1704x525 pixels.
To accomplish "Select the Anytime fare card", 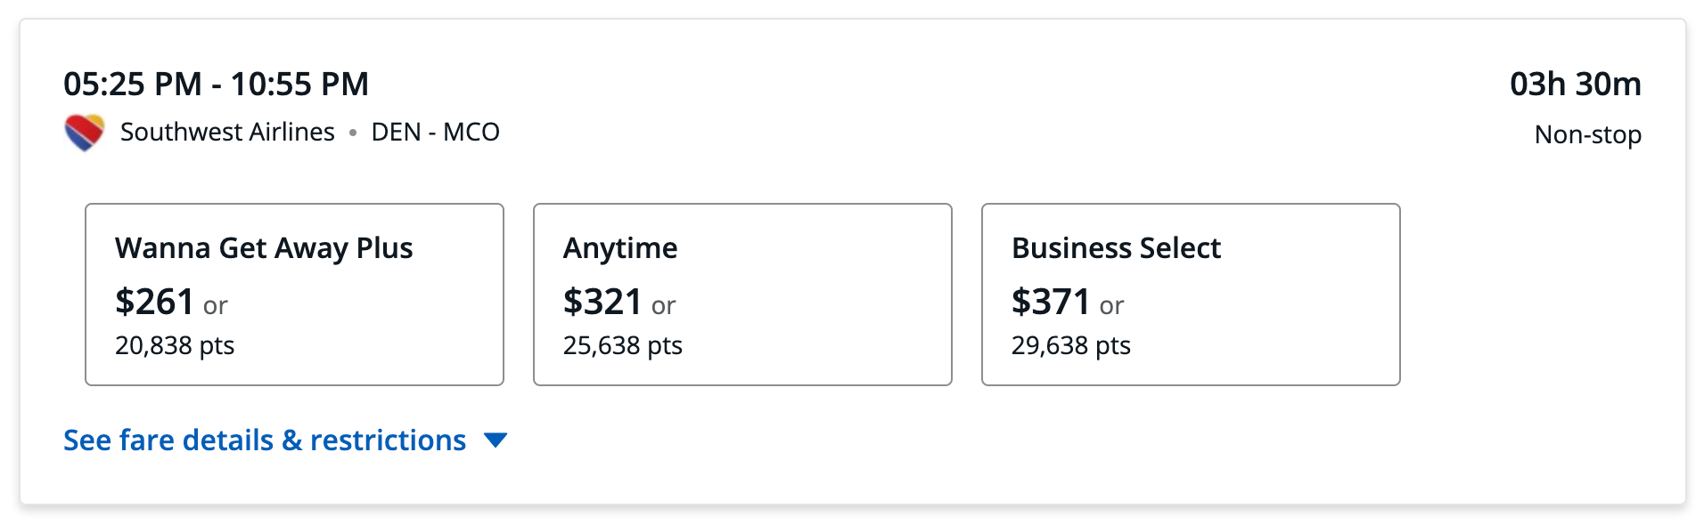I will point(742,295).
